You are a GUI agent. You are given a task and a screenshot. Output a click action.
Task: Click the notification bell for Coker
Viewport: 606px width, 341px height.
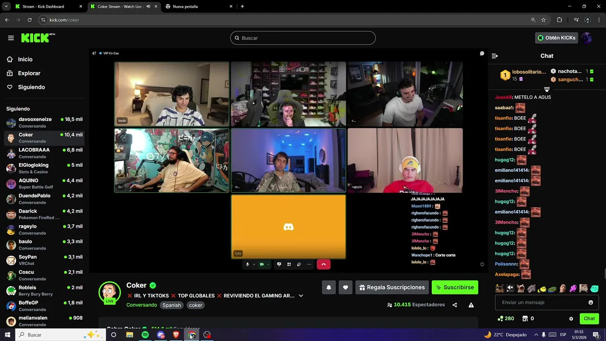[x=329, y=287]
